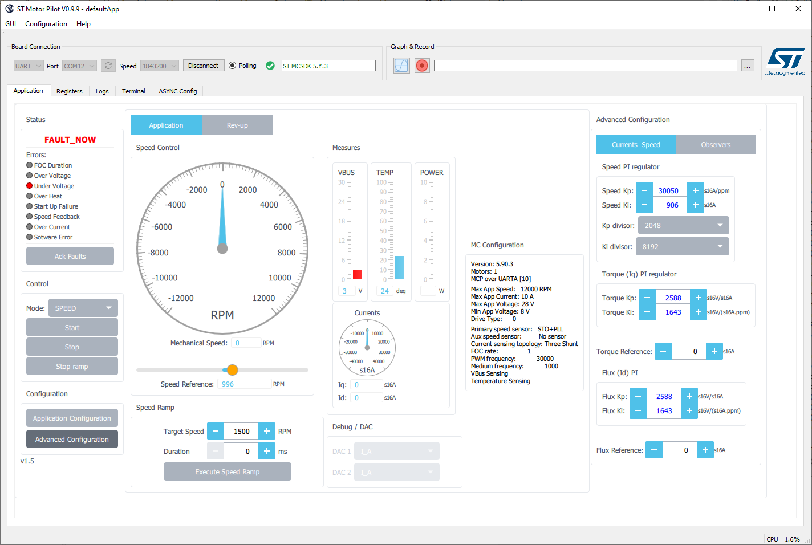Open the GUI menu
The height and width of the screenshot is (545, 812).
pyautogui.click(x=11, y=24)
